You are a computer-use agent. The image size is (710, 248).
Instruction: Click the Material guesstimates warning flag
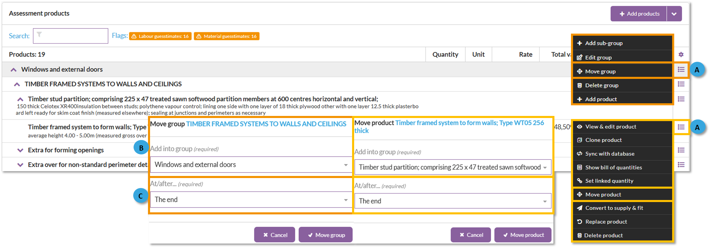click(x=226, y=36)
